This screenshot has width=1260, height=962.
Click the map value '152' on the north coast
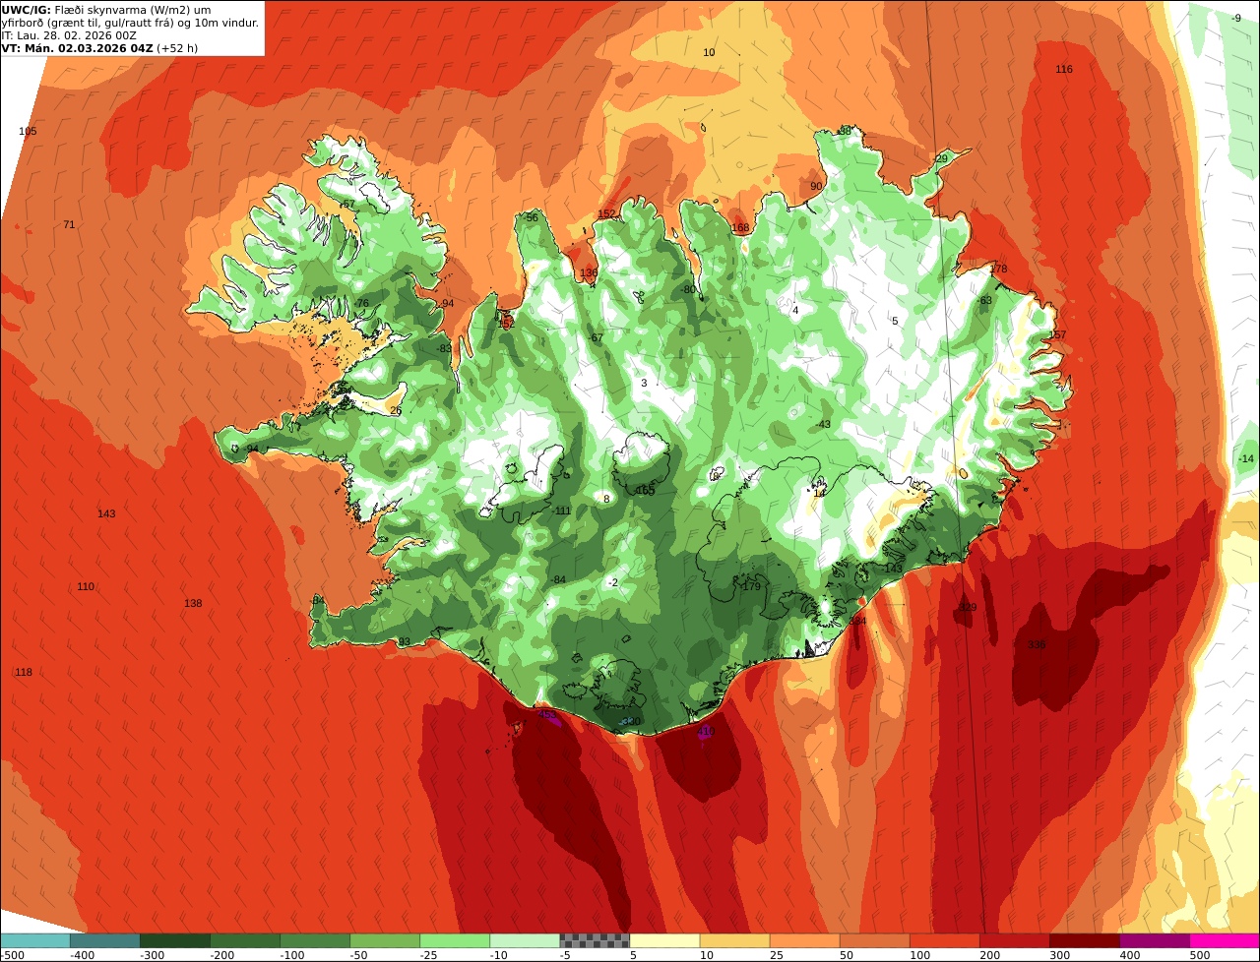606,214
